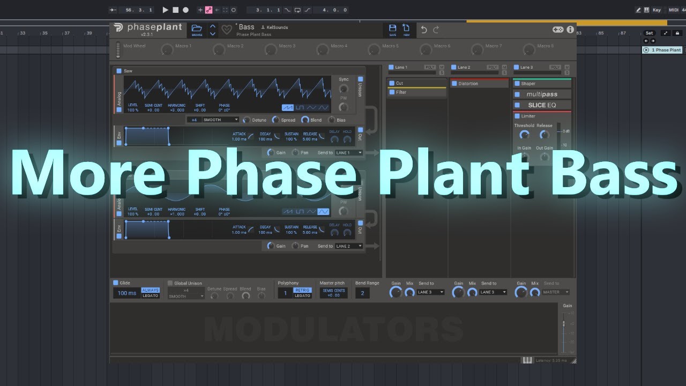Select the saw waveform shape icon
The height and width of the screenshot is (386, 686).
(288, 108)
